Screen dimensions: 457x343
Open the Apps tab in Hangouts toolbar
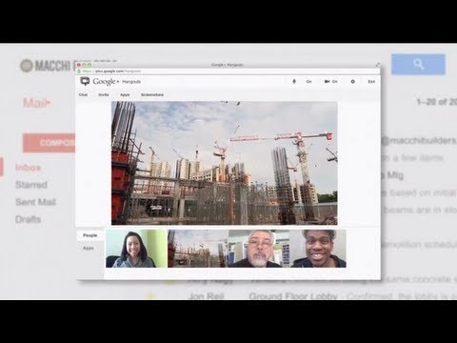(125, 94)
